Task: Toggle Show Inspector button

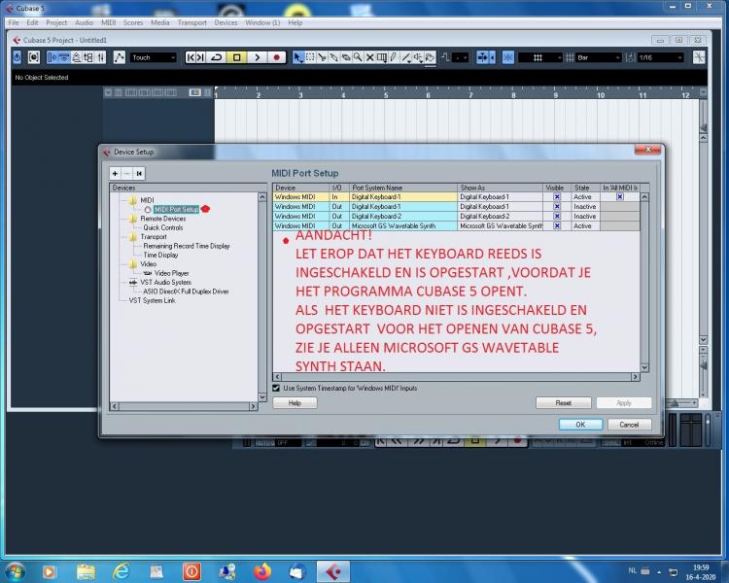Action: pyautogui.click(x=52, y=57)
